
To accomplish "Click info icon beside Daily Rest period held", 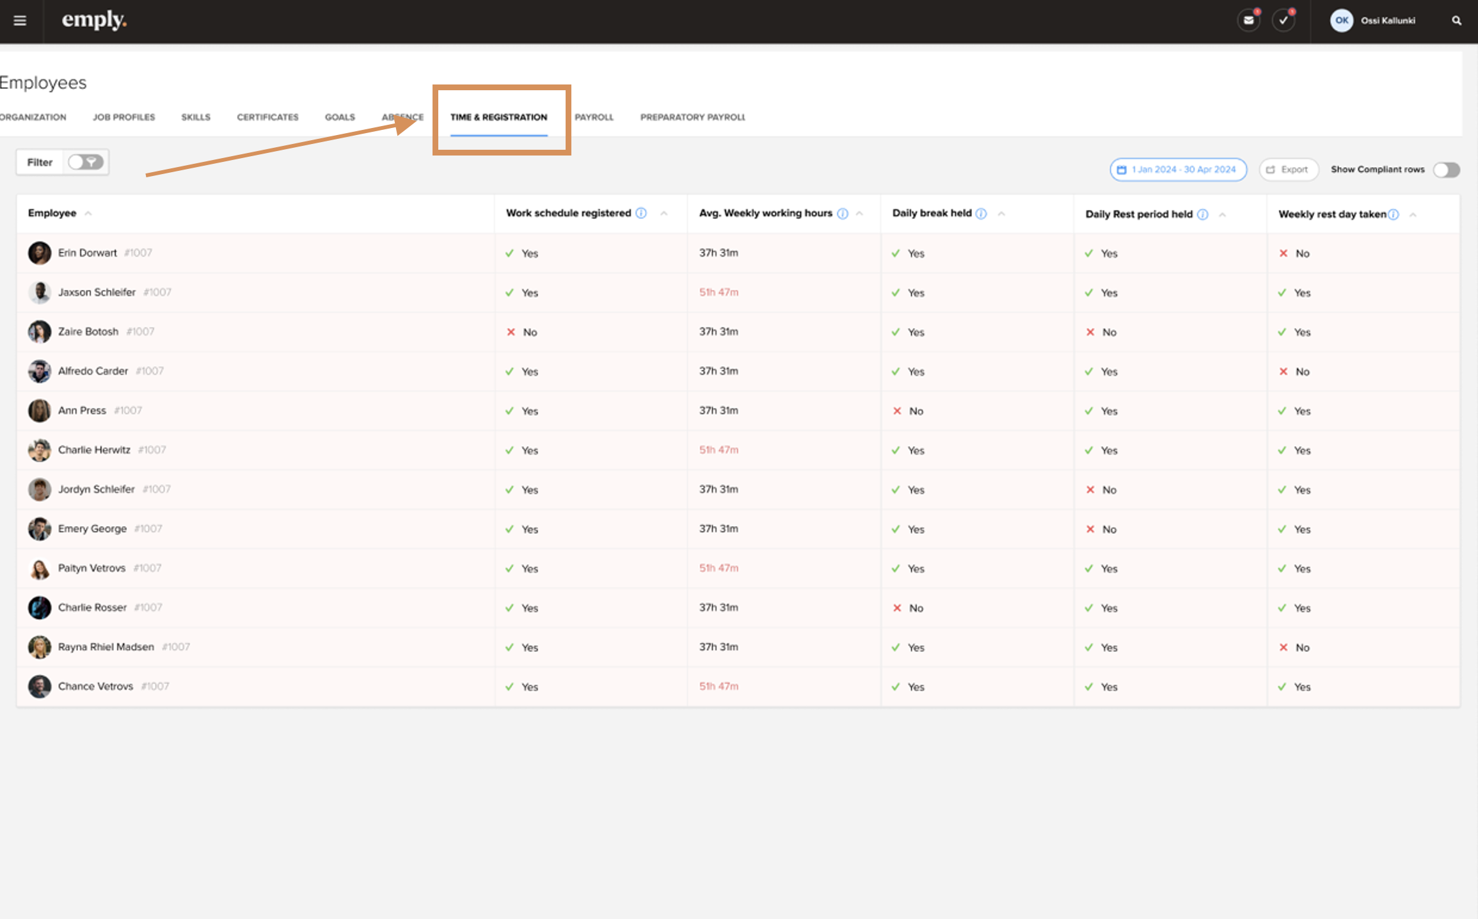I will coord(1203,214).
